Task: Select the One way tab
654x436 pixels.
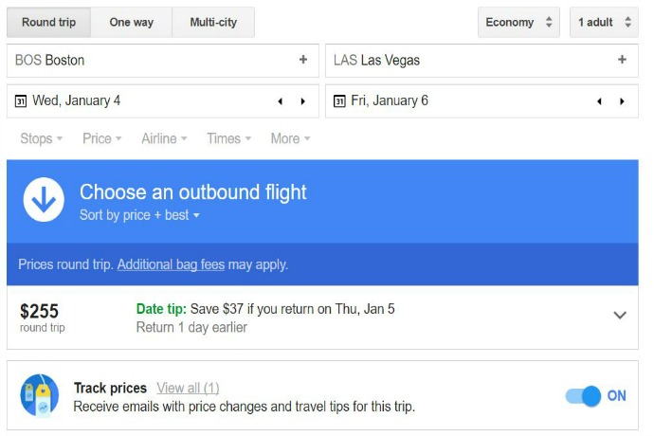Action: click(x=132, y=22)
